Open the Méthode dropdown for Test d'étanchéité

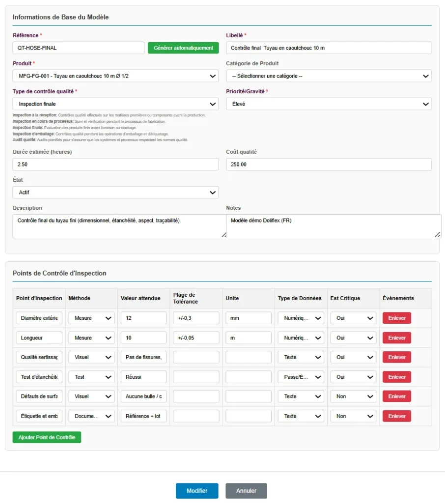[x=91, y=377]
